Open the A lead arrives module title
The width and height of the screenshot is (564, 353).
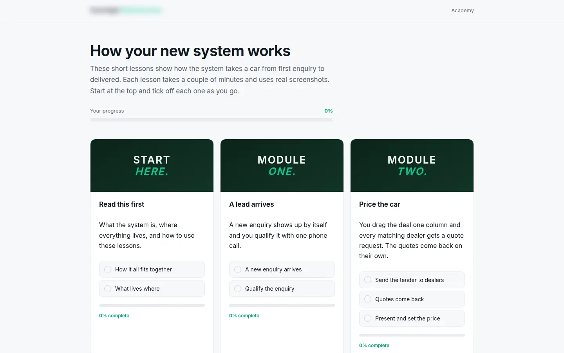(x=251, y=204)
